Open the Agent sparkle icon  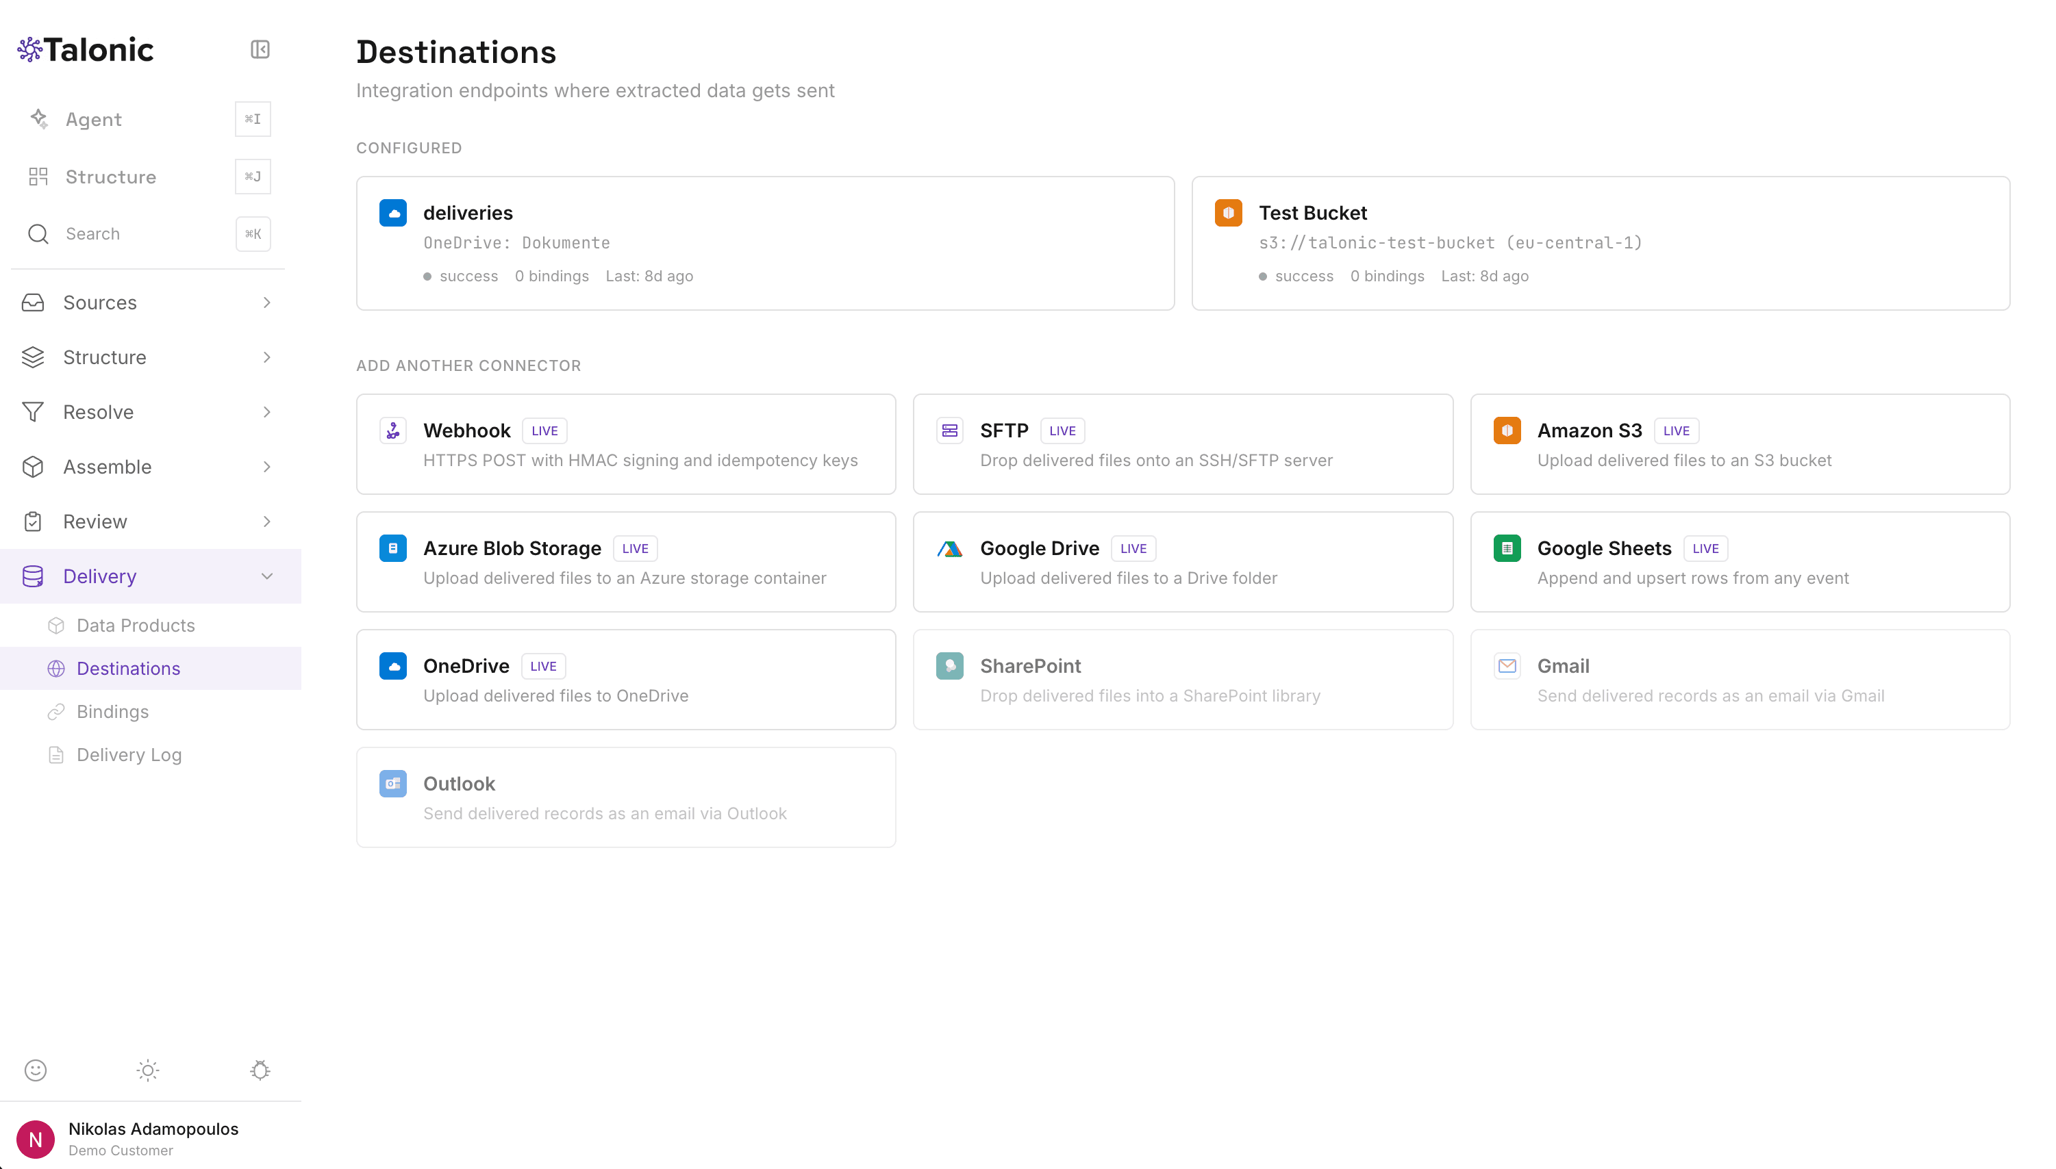pyautogui.click(x=38, y=119)
